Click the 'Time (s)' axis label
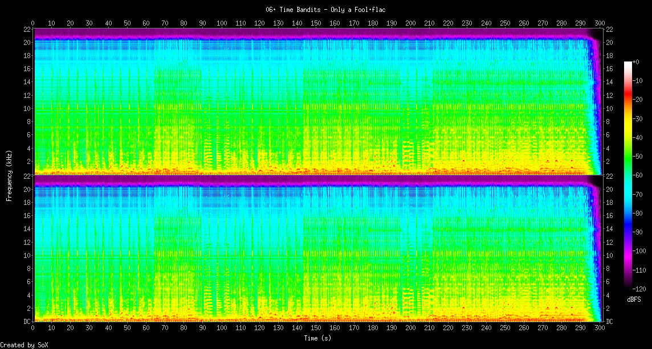This screenshot has height=349, width=652. 317,338
